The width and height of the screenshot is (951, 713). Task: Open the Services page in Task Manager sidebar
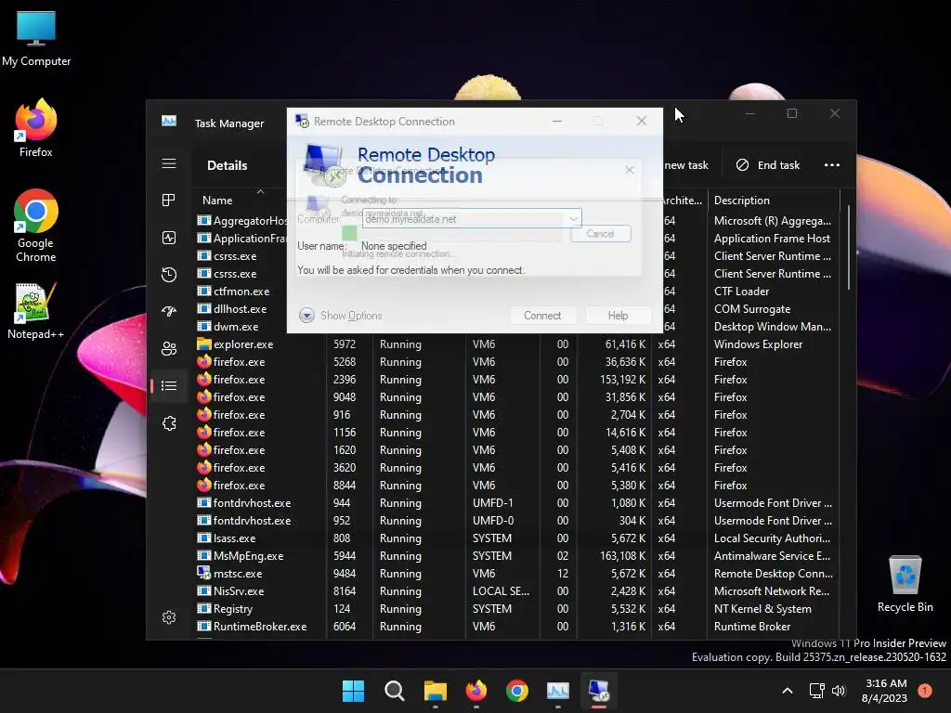coord(169,423)
